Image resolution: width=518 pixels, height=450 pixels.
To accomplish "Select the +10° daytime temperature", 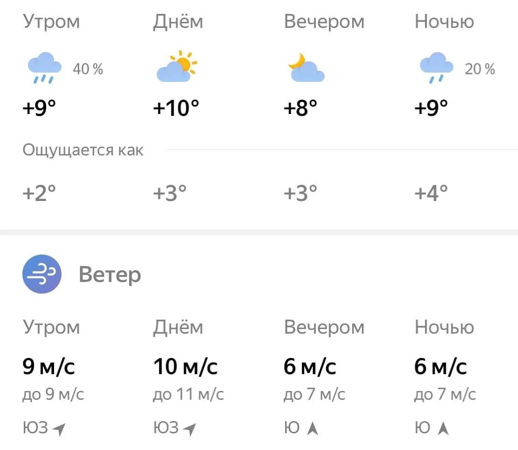I will [176, 108].
